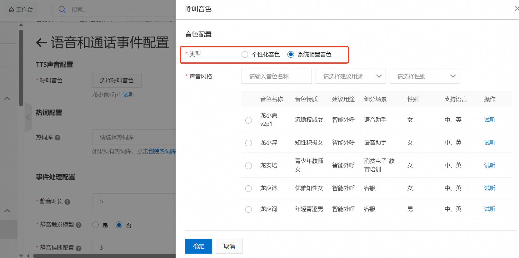
Task: Open the 工作台 tab
Action: 21,10
